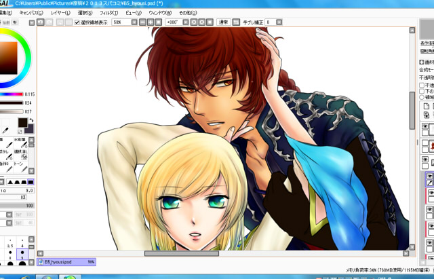Choose the sharpest triangular brush edge shape
This screenshot has width=434, height=279.
coord(10,182)
